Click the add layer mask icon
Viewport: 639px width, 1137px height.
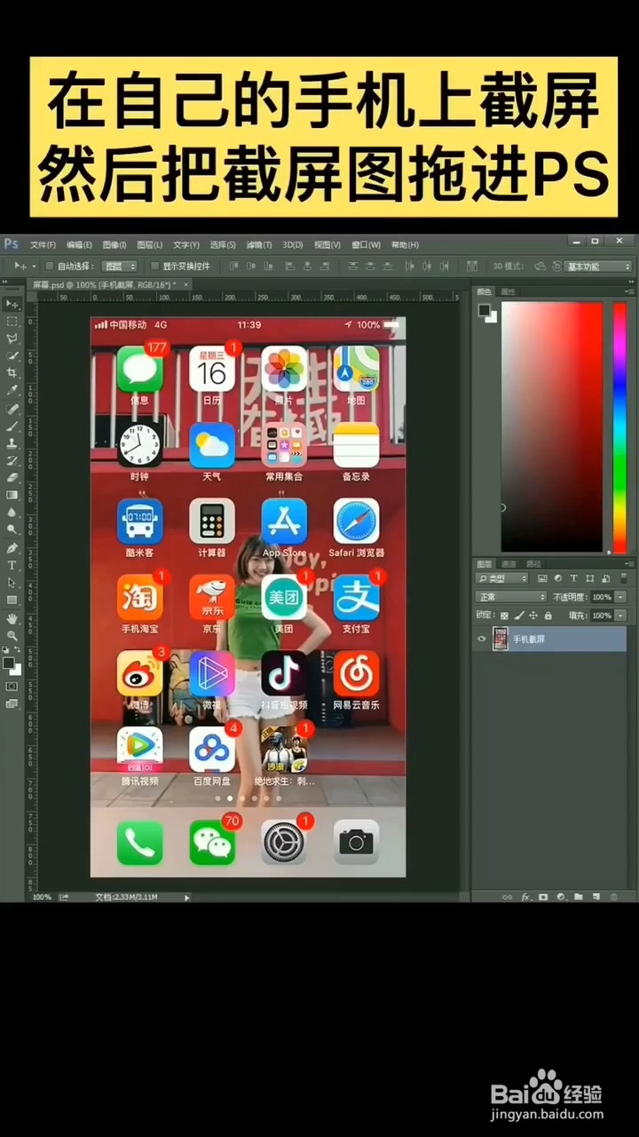click(543, 897)
